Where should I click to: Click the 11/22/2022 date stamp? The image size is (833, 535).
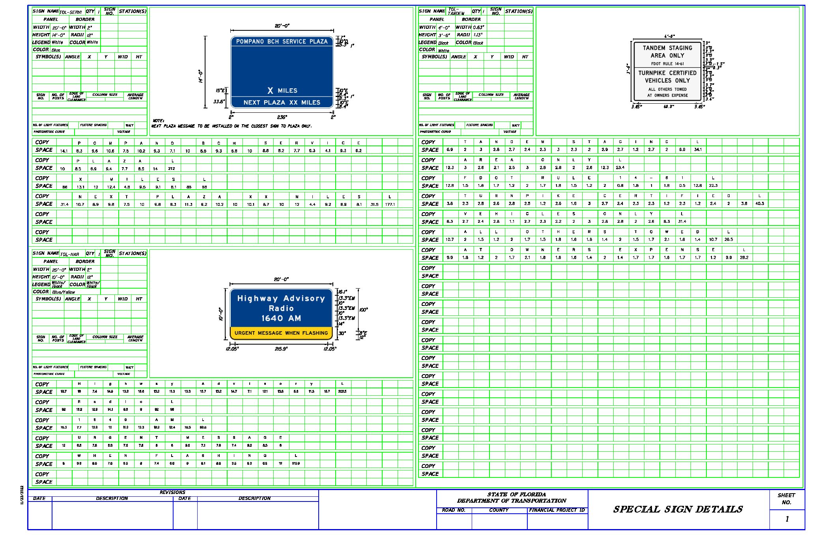22,495
